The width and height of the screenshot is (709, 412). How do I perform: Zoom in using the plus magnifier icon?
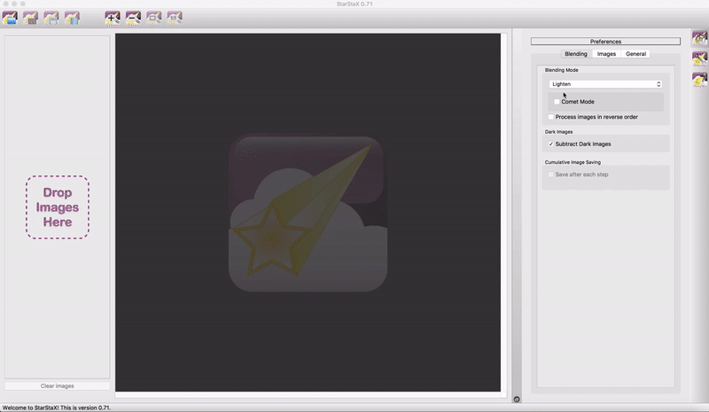(113, 19)
